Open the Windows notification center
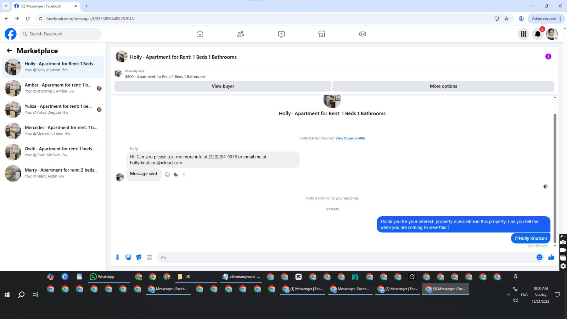Viewport: 567px width, 319px height. [x=557, y=295]
